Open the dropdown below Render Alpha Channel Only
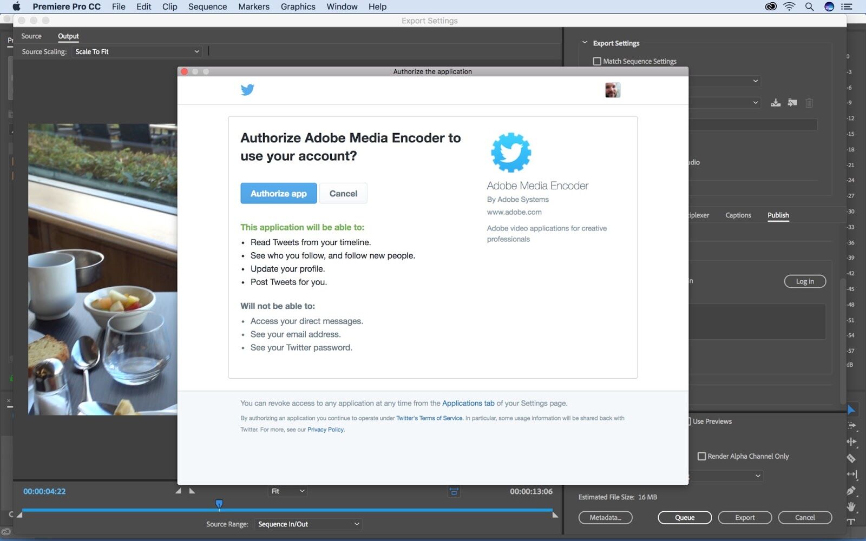866x541 pixels. (x=726, y=476)
